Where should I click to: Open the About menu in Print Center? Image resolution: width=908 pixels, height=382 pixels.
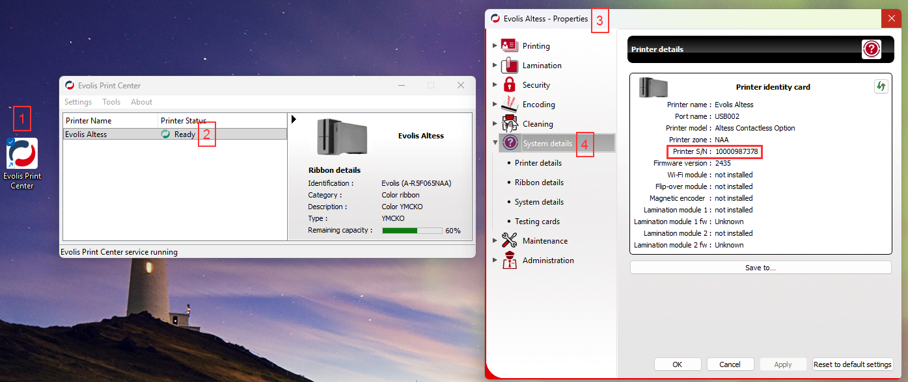(141, 102)
